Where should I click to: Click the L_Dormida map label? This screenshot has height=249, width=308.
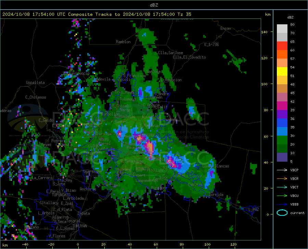tap(215, 195)
